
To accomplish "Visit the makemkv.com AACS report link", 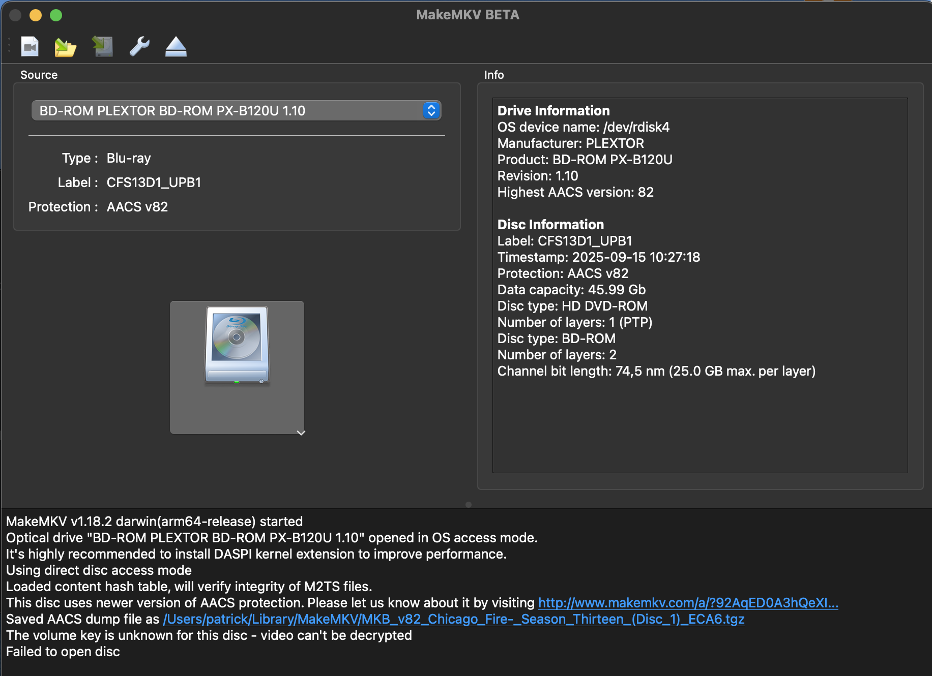I will (x=688, y=603).
